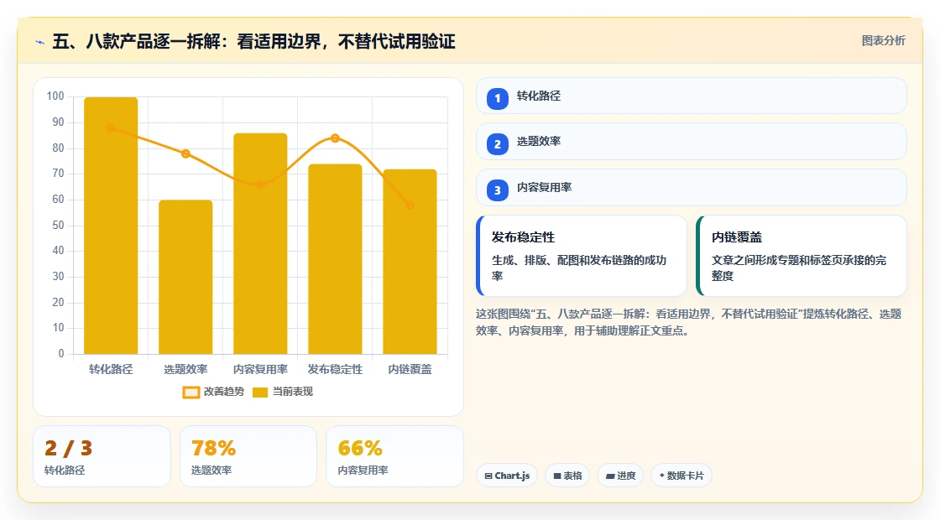The width and height of the screenshot is (940, 520).
Task: Click the summary paragraph starting 这张图围绕
Action: pos(689,322)
